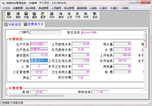Open the 统计报表 menu
The image size is (152, 106).
coord(31,8)
